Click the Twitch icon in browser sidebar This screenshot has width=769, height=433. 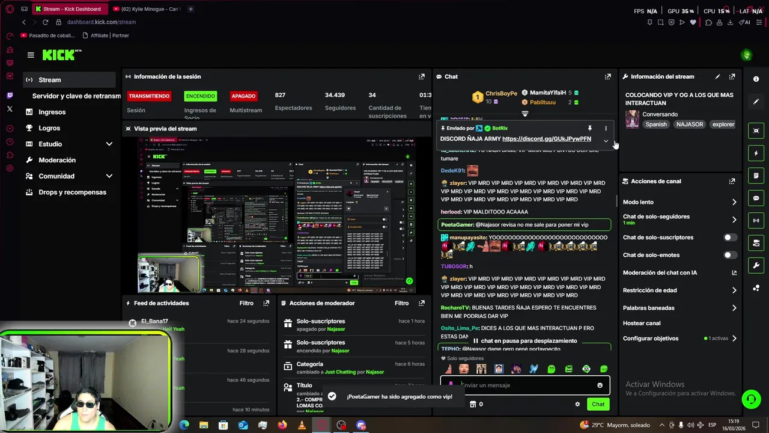[x=10, y=96]
